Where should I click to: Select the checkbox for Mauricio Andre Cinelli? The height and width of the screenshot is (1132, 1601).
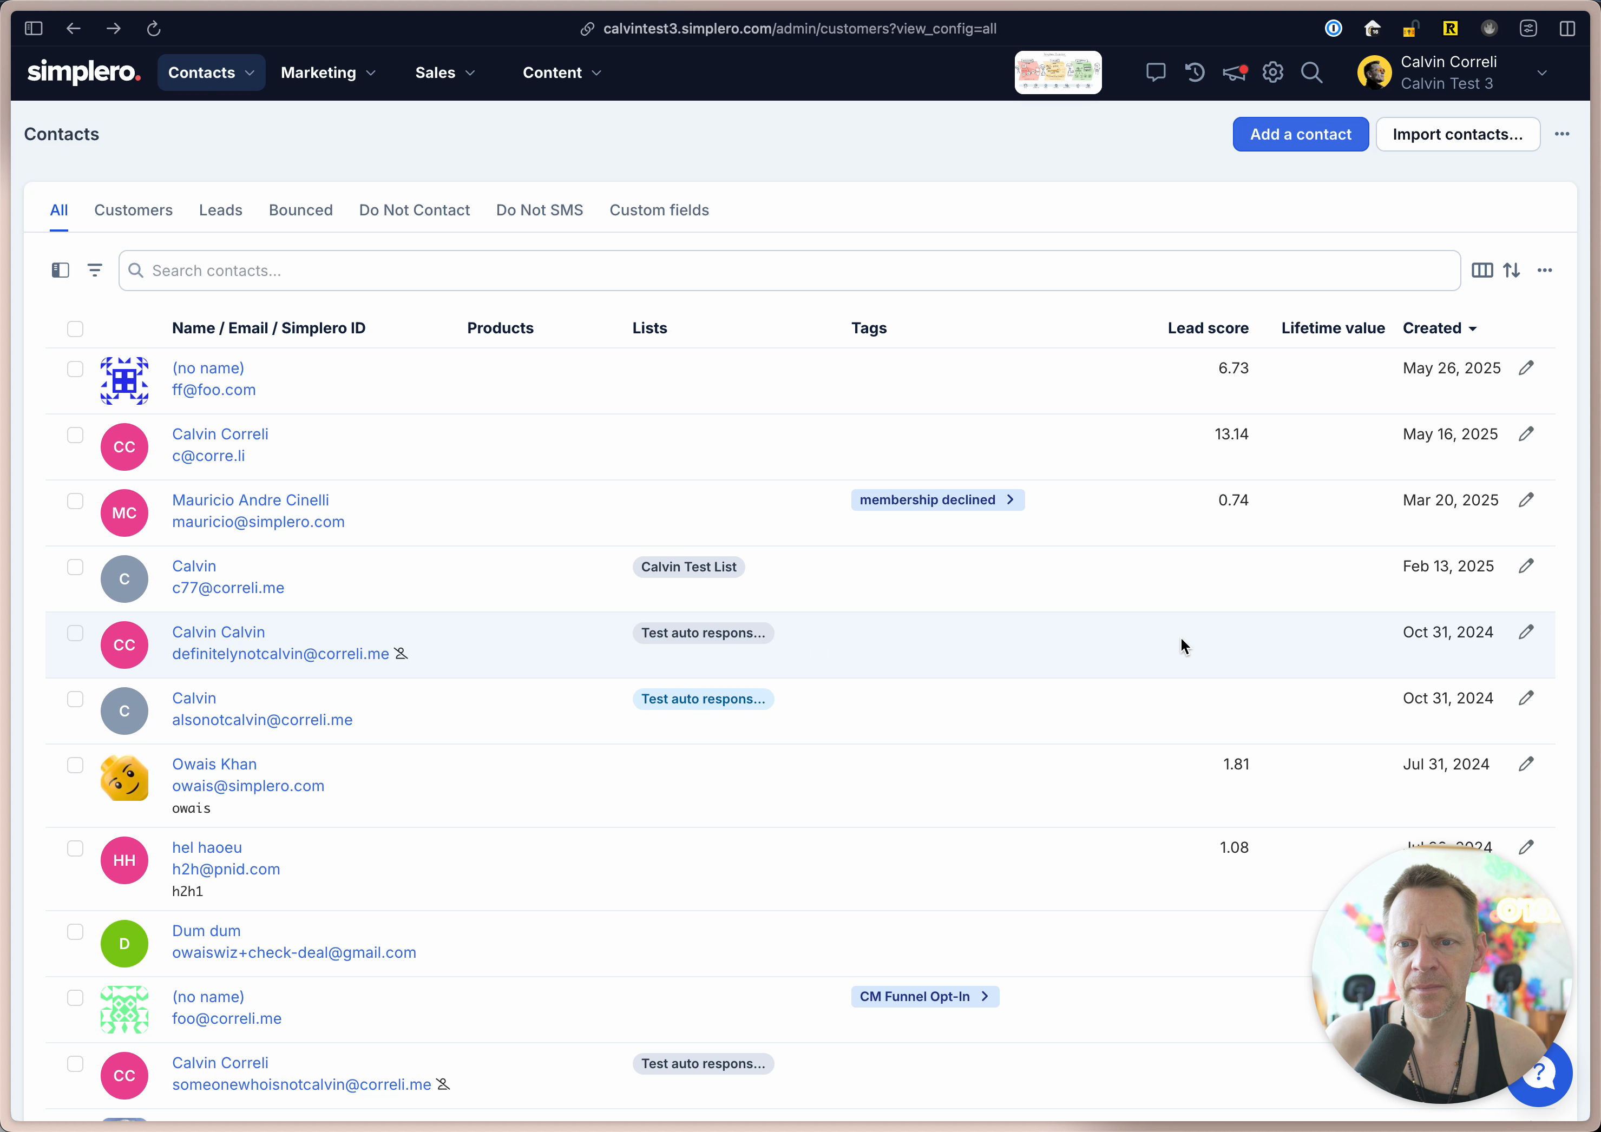coord(75,501)
